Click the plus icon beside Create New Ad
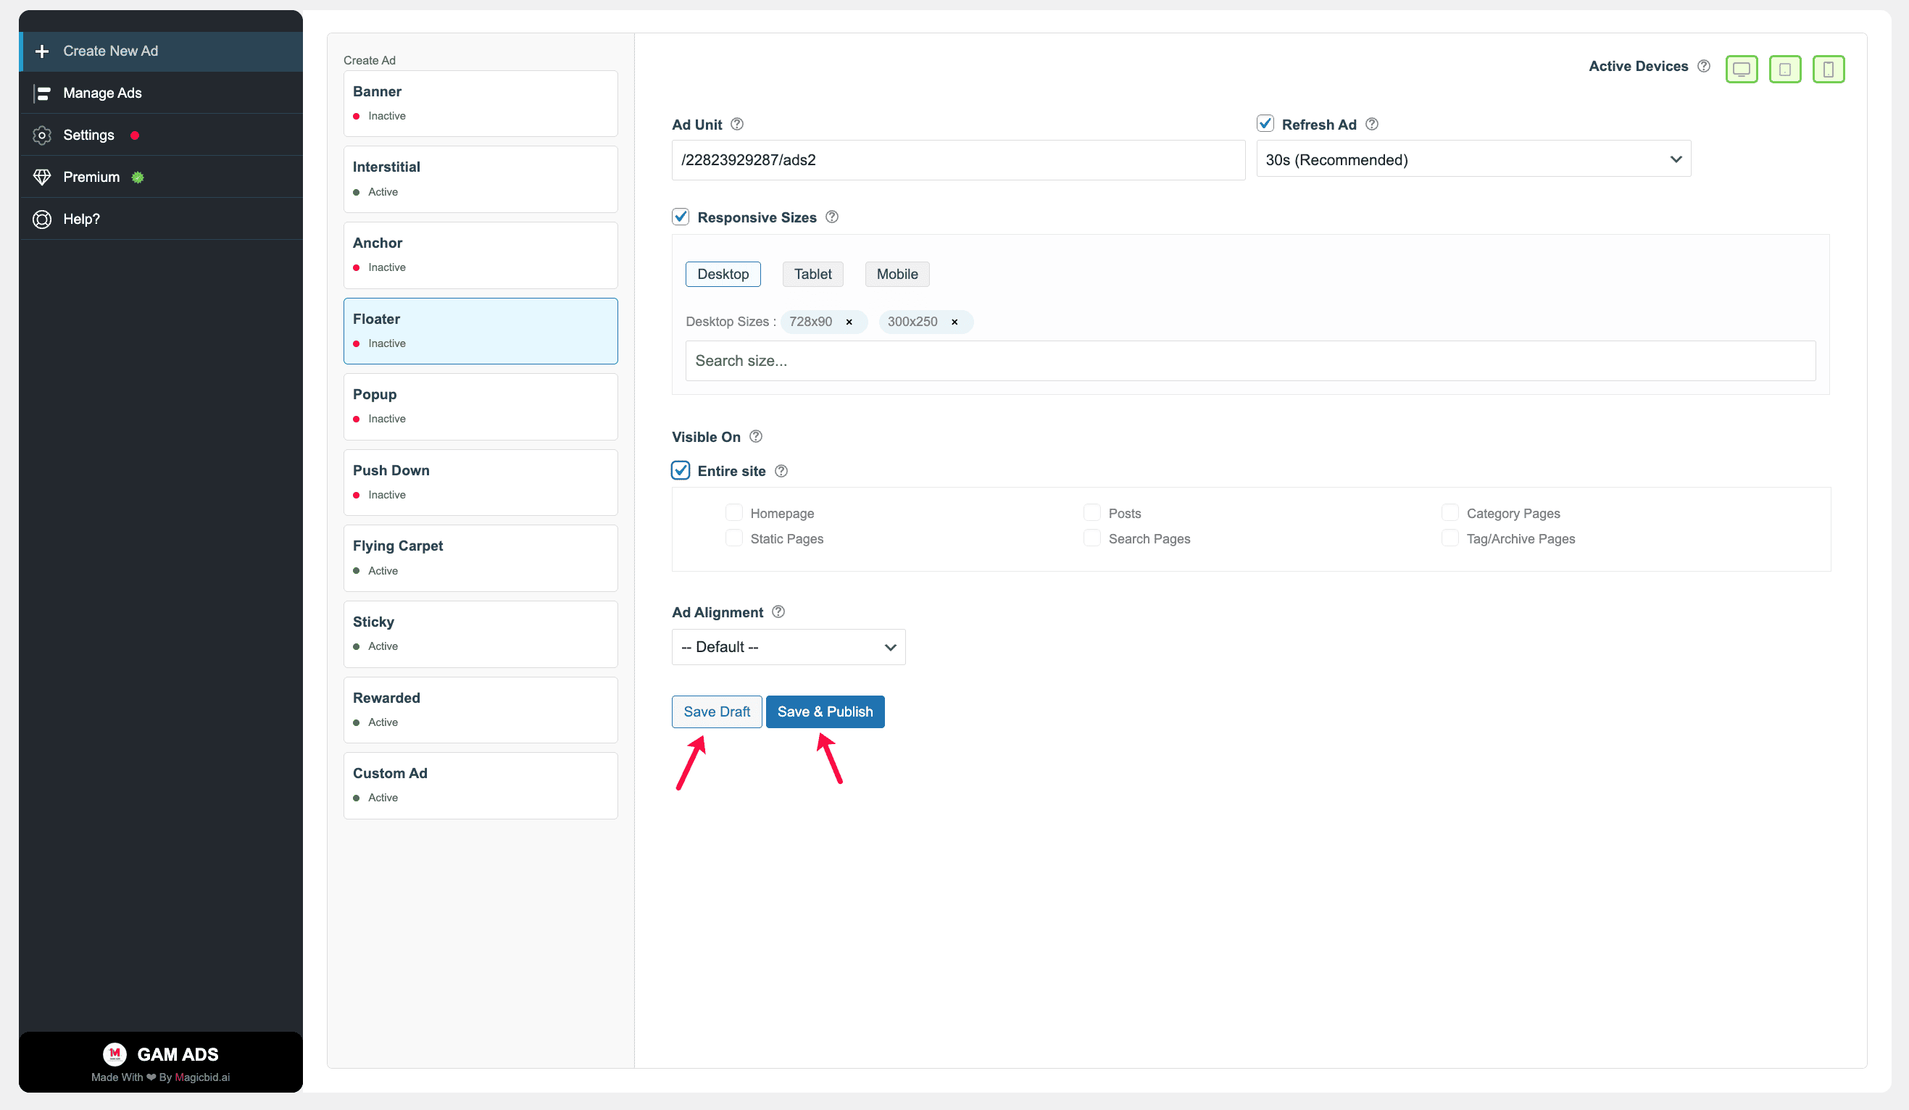 43,51
